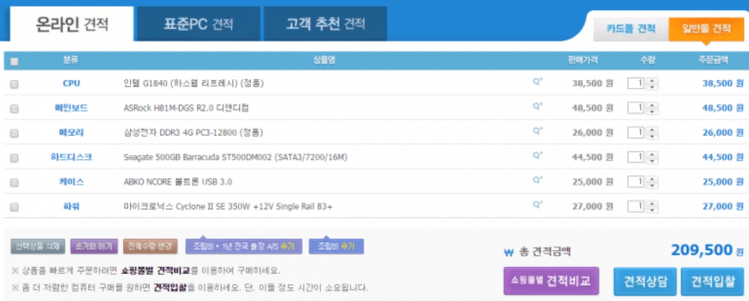The image size is (749, 301).
Task: Switch to 온라인 견적 tab
Action: [72, 24]
